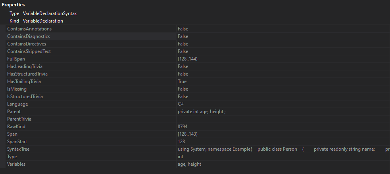The height and width of the screenshot is (174, 390).
Task: Choose the ContainsSkippedText property
Action: click(29, 51)
